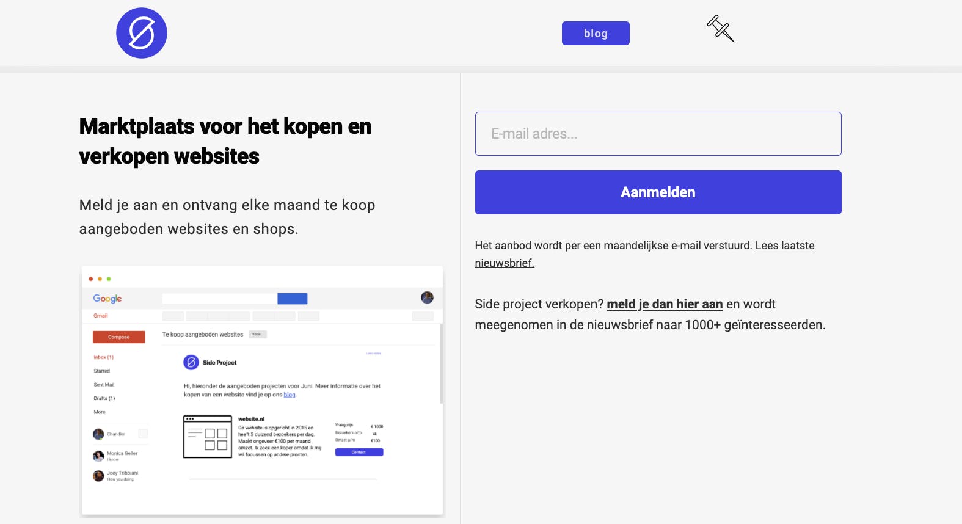This screenshot has height=524, width=962.
Task: Click the heading Marktplaats voor het kopen en verkopen websites
Action: (x=225, y=141)
